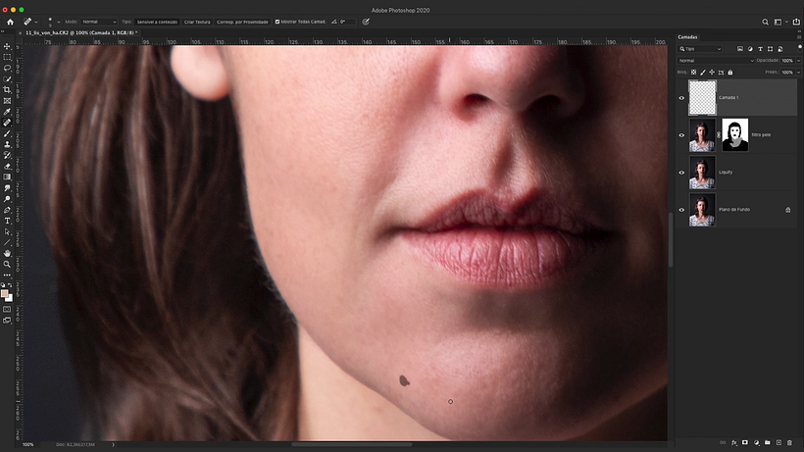The height and width of the screenshot is (452, 804).
Task: Hide the Camada 1 layer
Action: pyautogui.click(x=681, y=98)
